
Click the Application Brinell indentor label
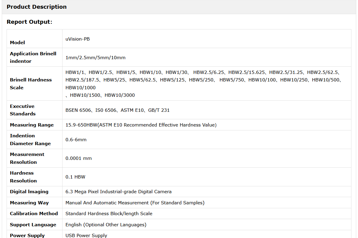coord(33,57)
